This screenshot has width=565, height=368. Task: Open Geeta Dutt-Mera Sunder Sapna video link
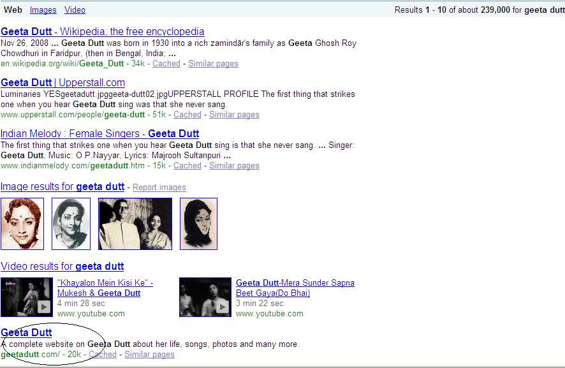click(x=295, y=288)
